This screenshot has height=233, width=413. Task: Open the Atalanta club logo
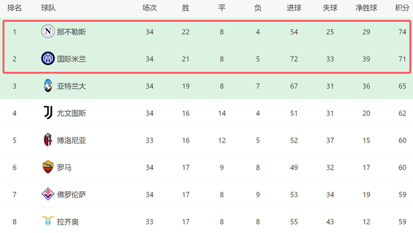[x=48, y=86]
